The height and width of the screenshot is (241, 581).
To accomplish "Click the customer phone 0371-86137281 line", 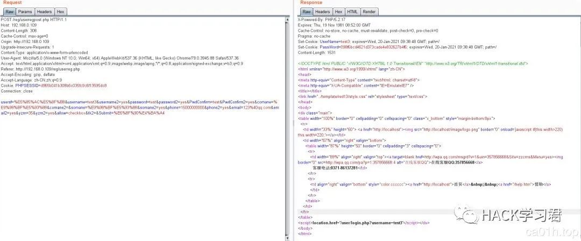I will pos(340,168).
